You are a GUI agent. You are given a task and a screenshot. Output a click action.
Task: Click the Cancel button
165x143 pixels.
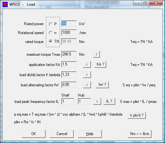(62, 134)
